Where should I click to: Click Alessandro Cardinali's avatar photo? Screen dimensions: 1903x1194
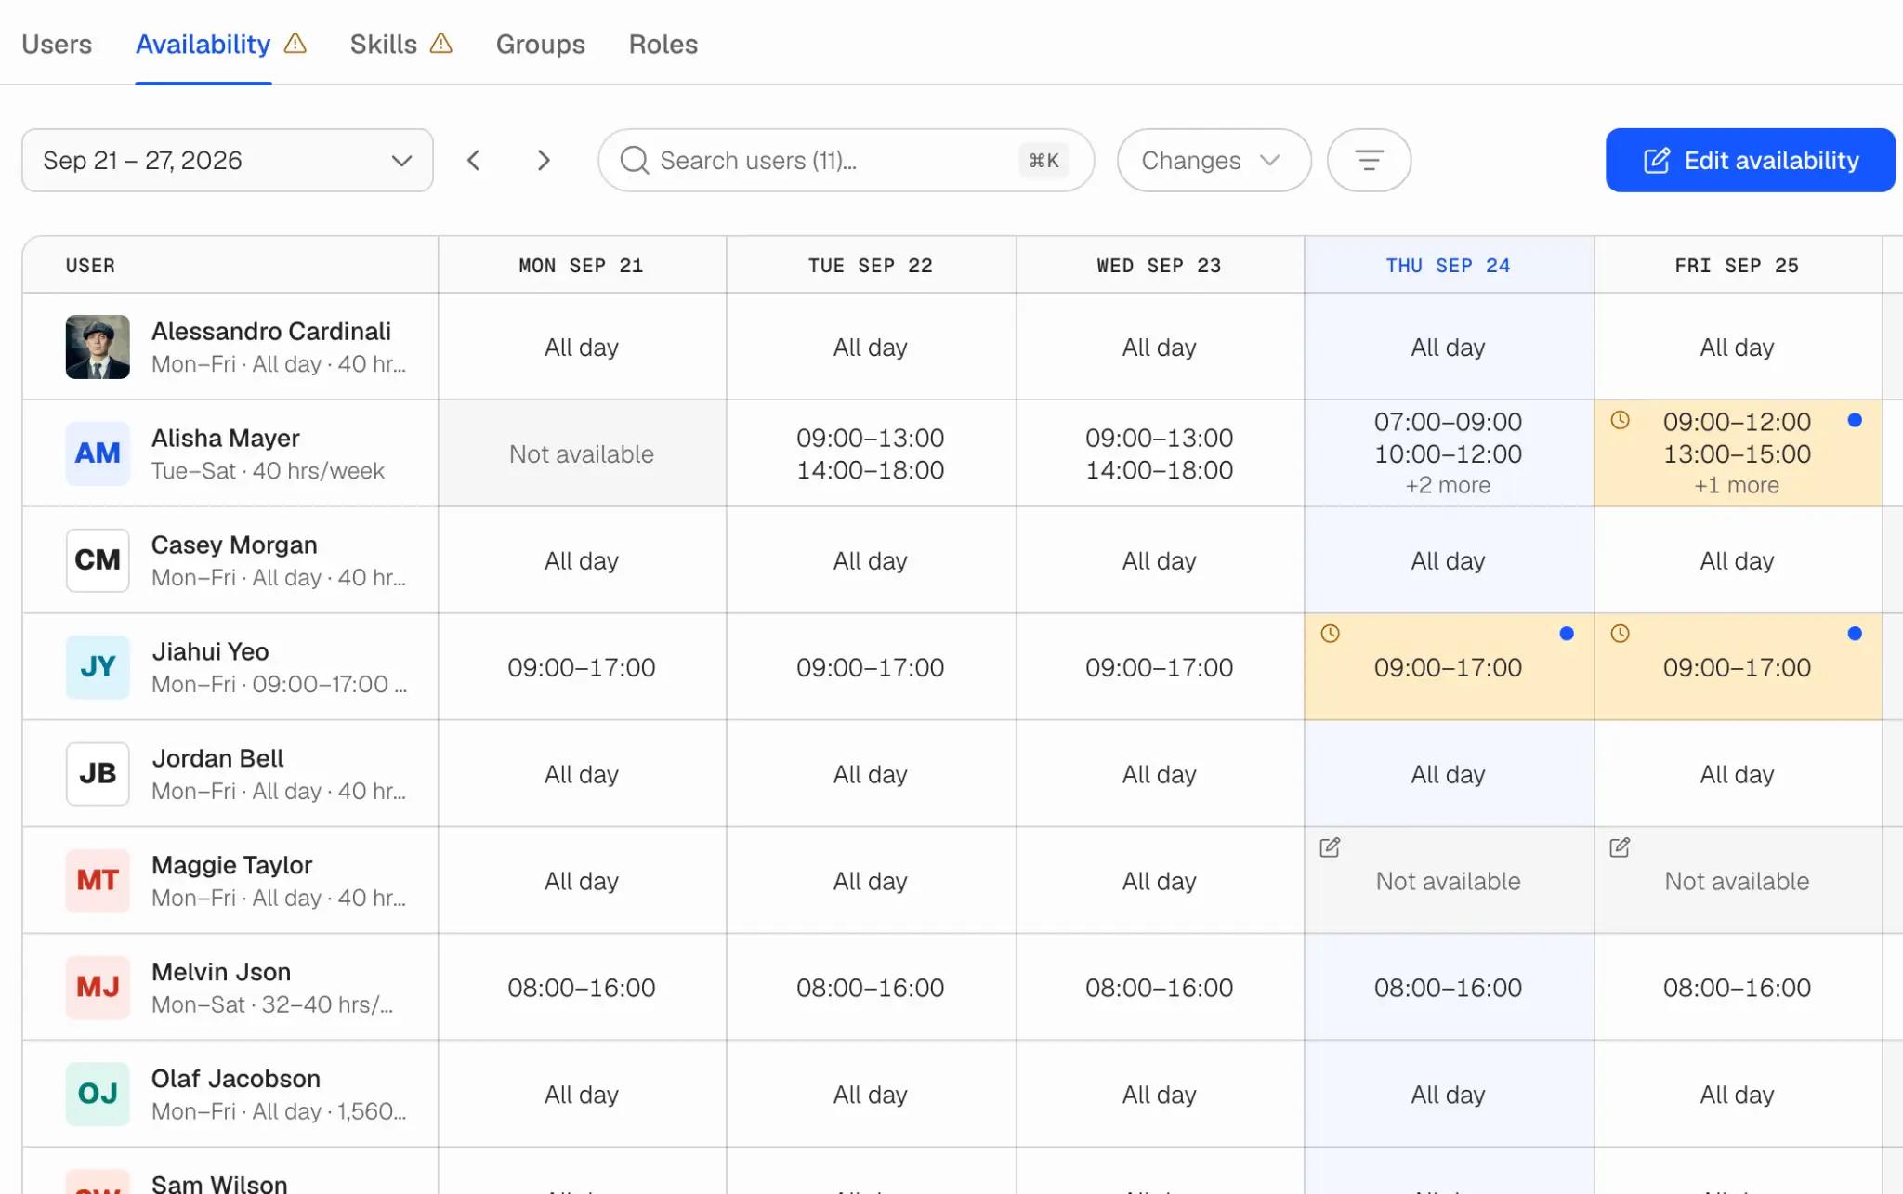[x=98, y=347]
